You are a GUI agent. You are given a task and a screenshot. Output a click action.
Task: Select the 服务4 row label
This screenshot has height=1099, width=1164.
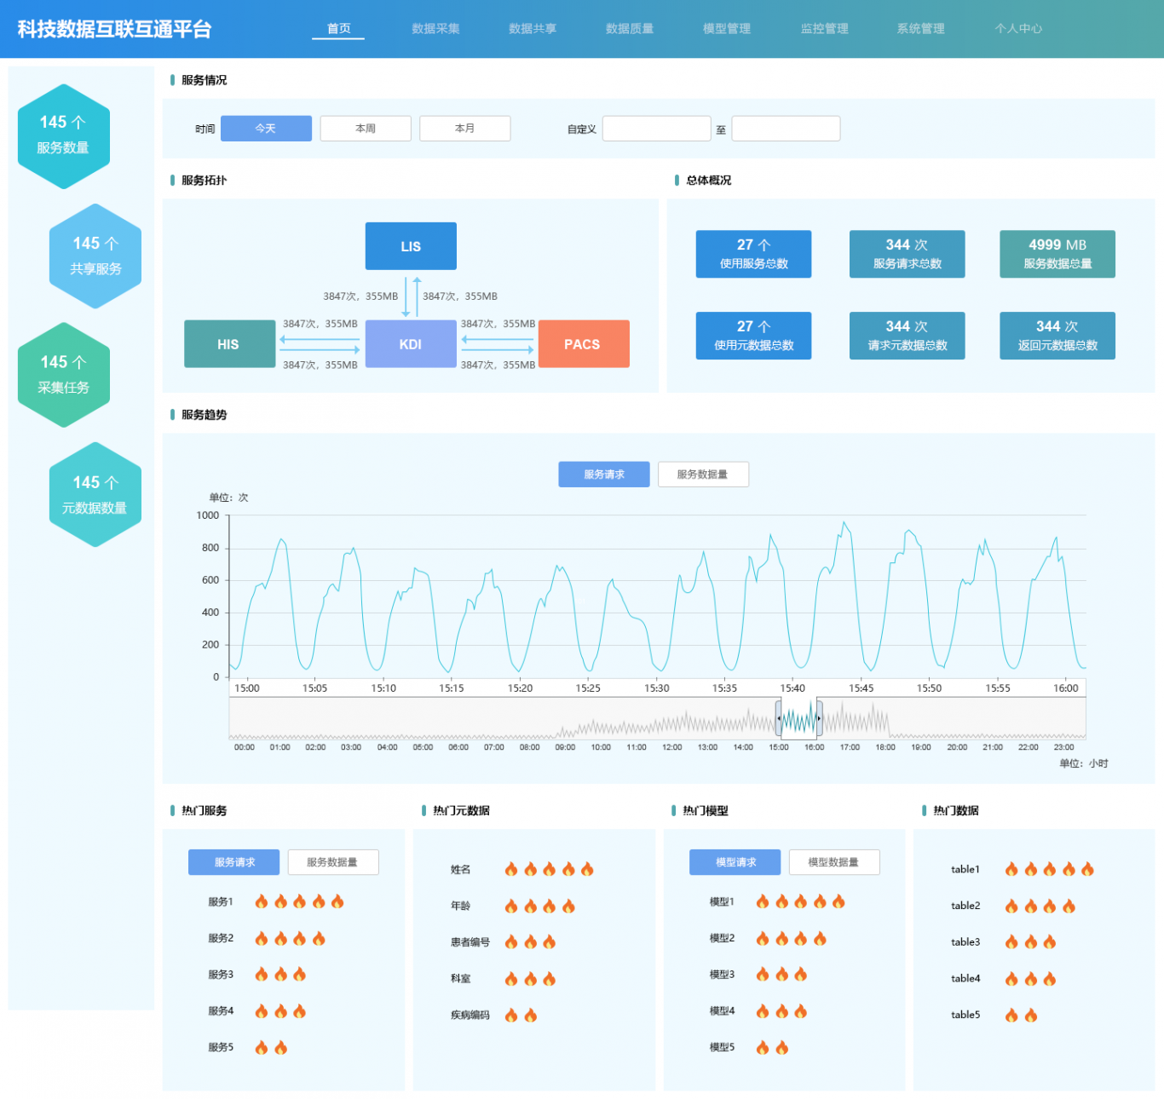221,1011
